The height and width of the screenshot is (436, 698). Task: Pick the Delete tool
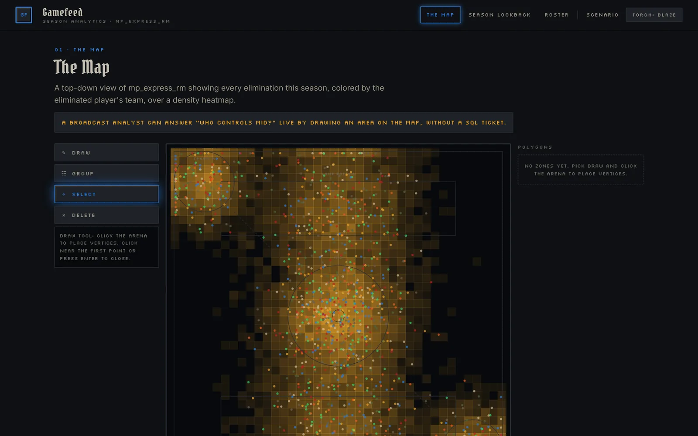106,215
